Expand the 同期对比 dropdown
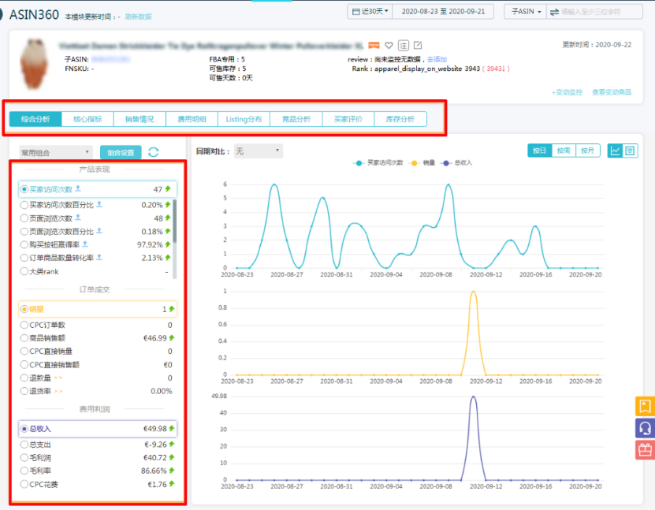655x510 pixels. pyautogui.click(x=258, y=151)
